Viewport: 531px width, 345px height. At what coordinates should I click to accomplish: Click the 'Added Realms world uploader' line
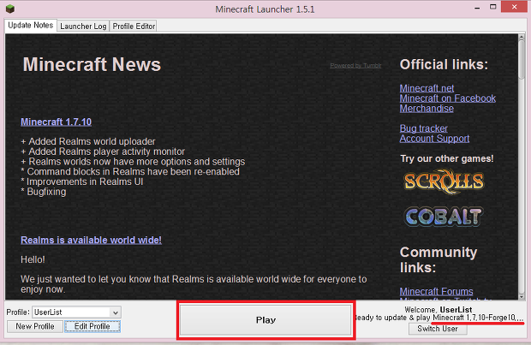pyautogui.click(x=88, y=141)
